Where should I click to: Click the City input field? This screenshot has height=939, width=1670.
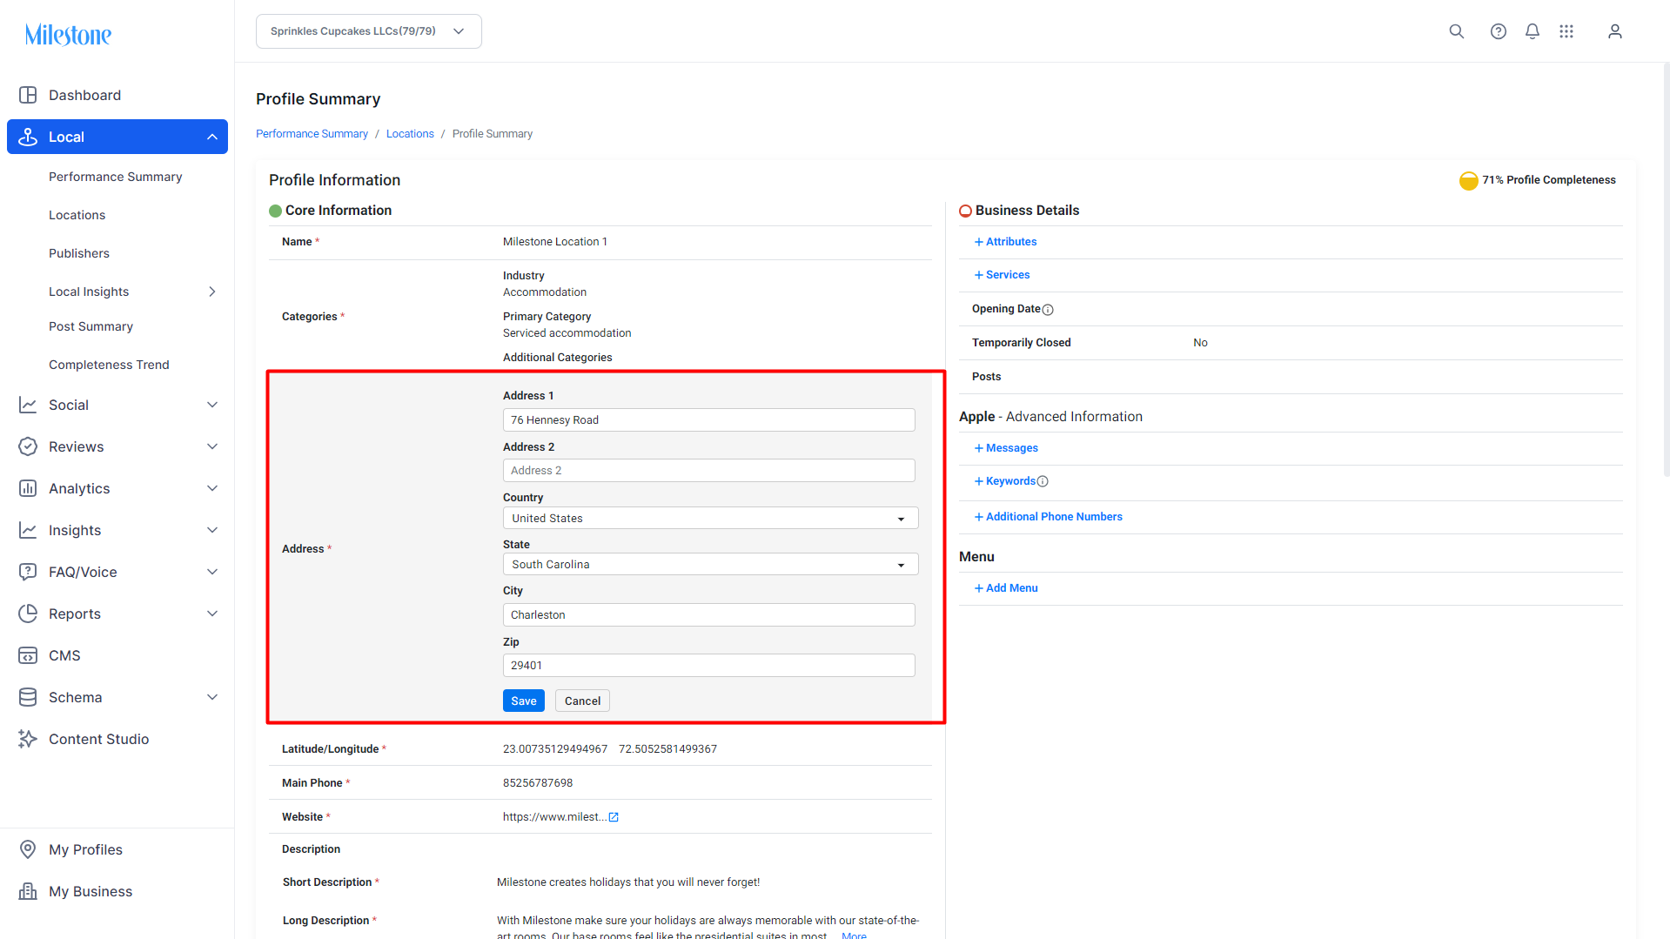pos(709,615)
